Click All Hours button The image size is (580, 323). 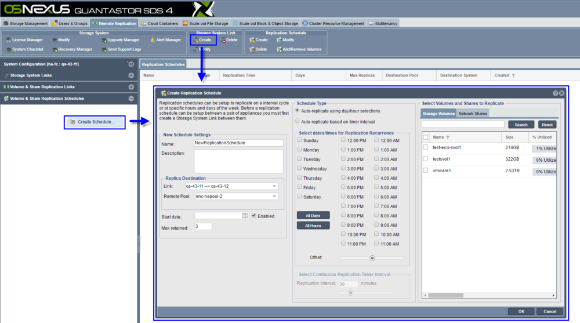pyautogui.click(x=313, y=226)
